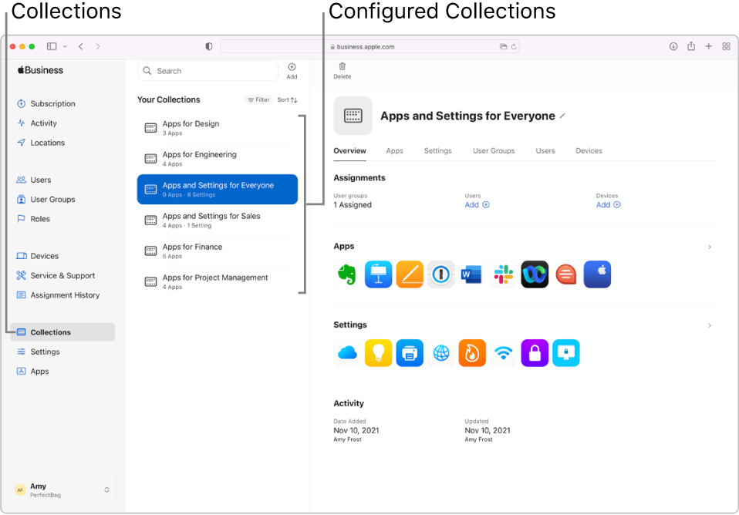
Task: Open the Firewall settings icon
Action: [x=471, y=352]
